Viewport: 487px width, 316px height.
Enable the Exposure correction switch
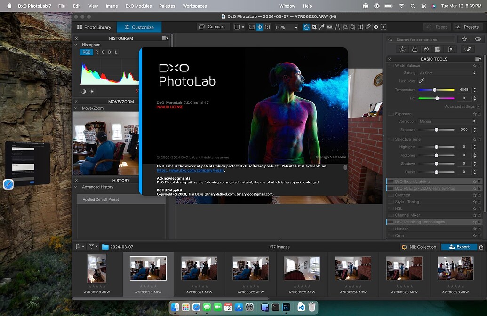click(x=391, y=114)
